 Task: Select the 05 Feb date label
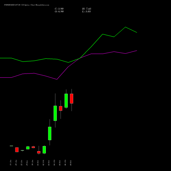click(60, 163)
